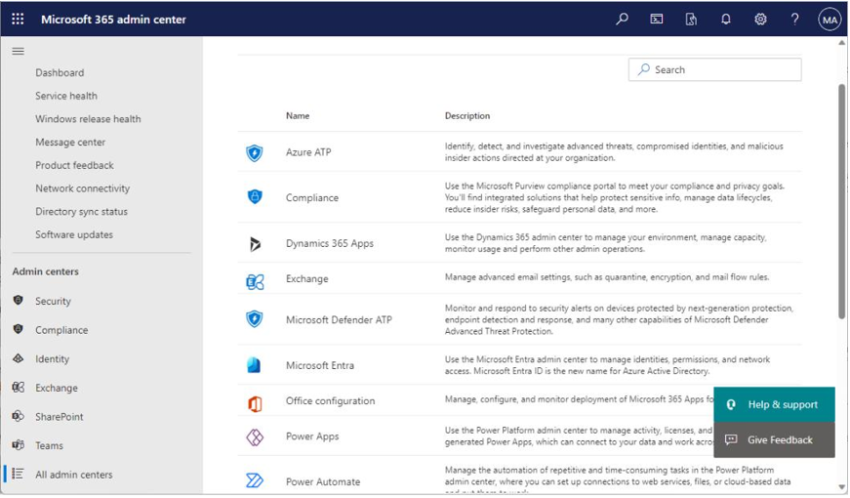Open Dynamics 365 Apps from the list

coord(330,243)
